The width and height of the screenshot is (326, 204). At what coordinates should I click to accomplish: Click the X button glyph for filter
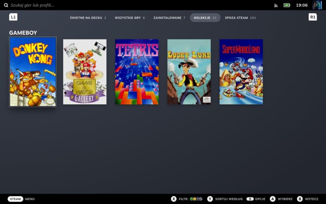coord(174,199)
